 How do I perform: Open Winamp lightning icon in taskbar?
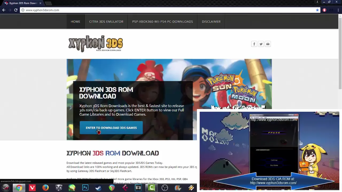coord(191,188)
